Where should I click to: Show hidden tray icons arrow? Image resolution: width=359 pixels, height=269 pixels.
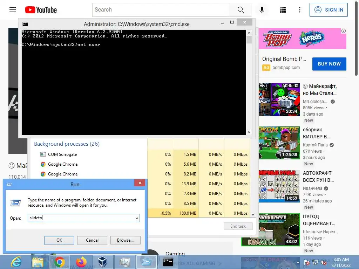click(298, 263)
